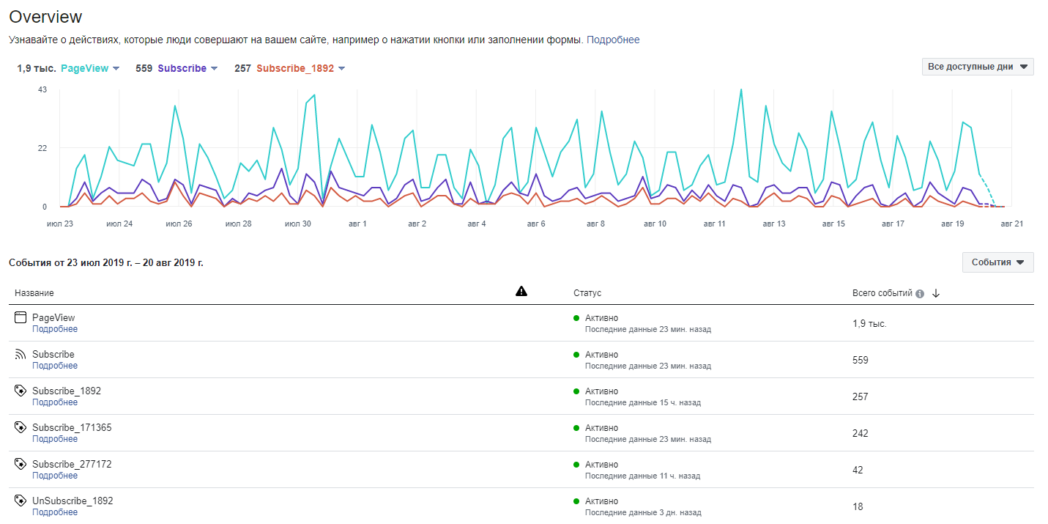
Task: Open the purple Subscribe metric dropdown
Action: click(214, 69)
